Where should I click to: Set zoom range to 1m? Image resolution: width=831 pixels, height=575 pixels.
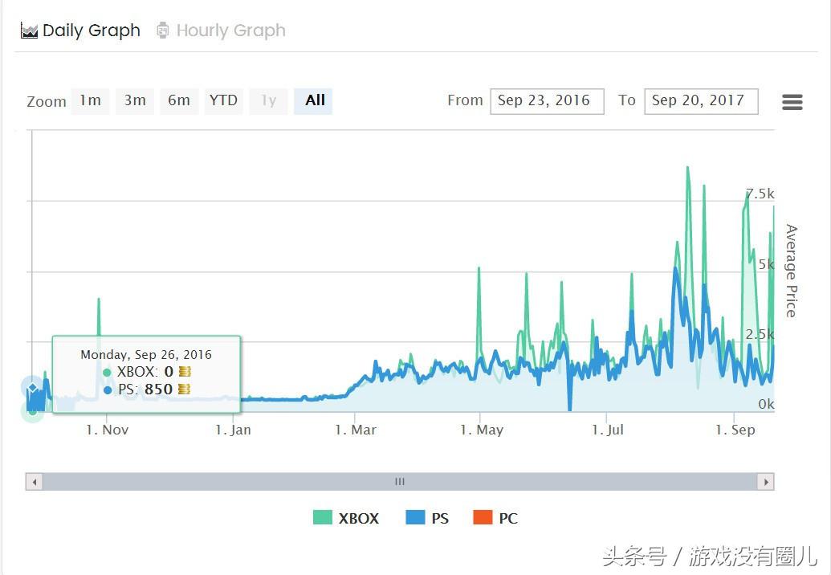(90, 101)
